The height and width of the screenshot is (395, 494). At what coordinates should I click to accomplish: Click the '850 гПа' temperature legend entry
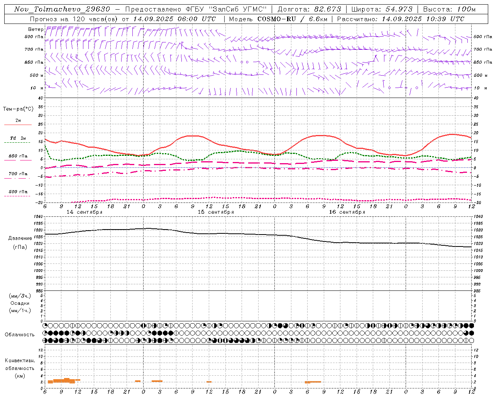pyautogui.click(x=18, y=156)
